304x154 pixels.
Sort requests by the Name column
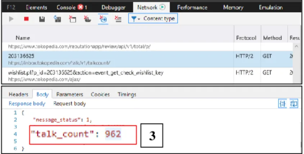click(23, 38)
